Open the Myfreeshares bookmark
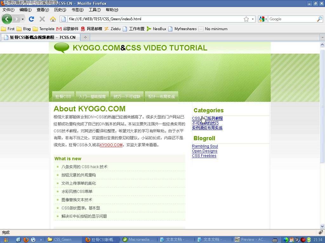 pyautogui.click(x=182, y=29)
